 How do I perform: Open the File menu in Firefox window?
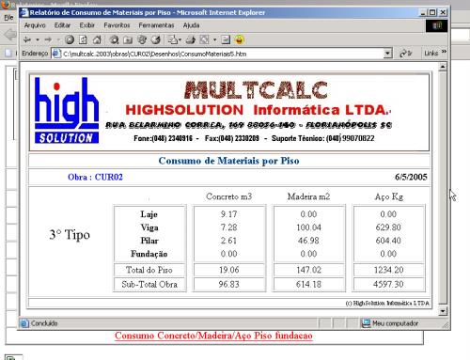click(8, 18)
